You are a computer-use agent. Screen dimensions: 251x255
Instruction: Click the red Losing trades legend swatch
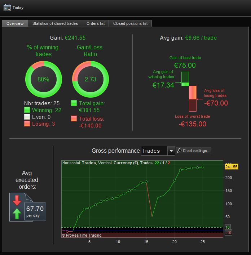point(27,124)
